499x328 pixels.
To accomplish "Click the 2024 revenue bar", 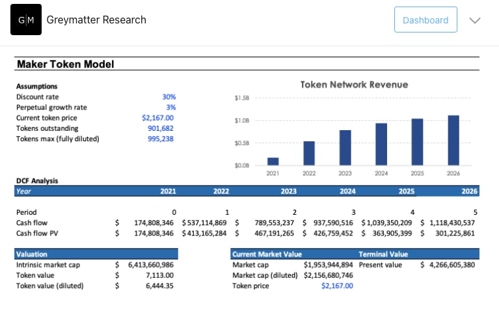I will coord(381,144).
